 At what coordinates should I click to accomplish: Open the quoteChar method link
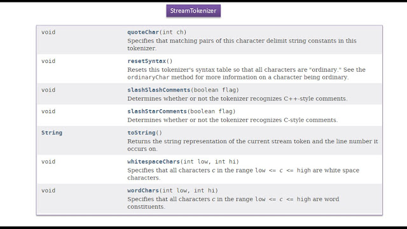point(143,32)
